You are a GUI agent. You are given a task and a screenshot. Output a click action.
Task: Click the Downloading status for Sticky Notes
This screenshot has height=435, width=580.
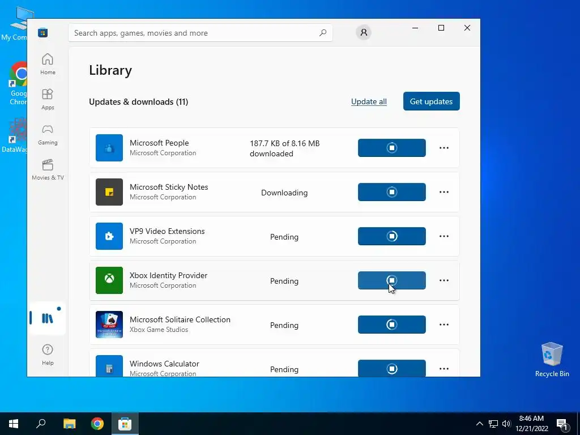pos(284,193)
